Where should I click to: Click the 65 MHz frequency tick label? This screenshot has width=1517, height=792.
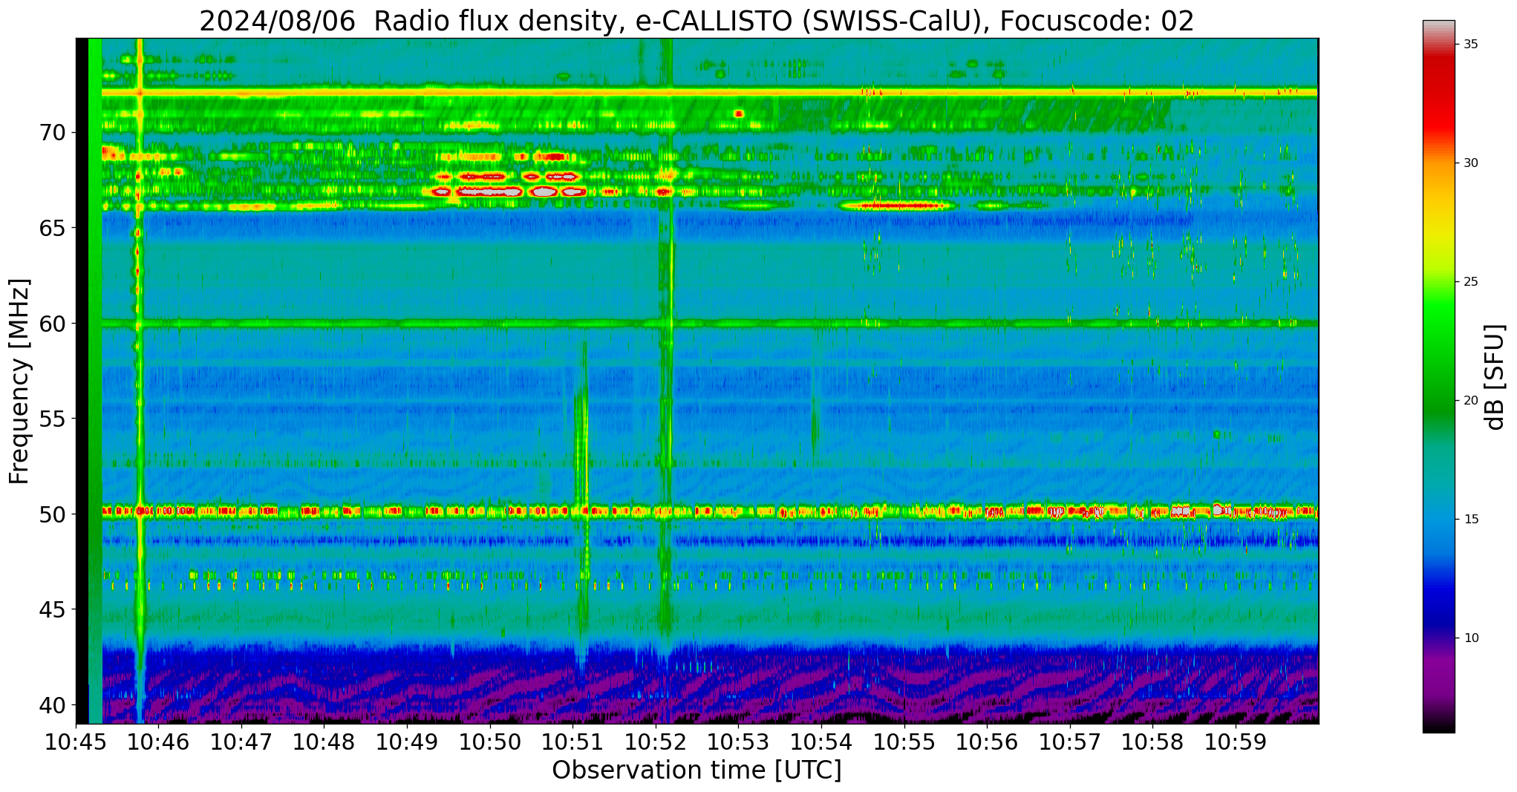tap(53, 228)
